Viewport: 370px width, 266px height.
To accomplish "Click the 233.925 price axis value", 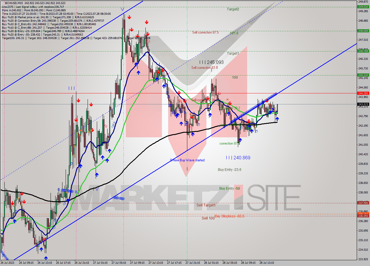I will click(x=363, y=259).
